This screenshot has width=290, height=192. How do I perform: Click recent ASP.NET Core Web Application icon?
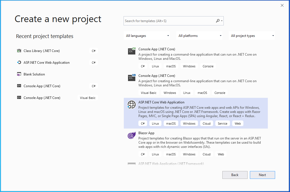[19, 63]
